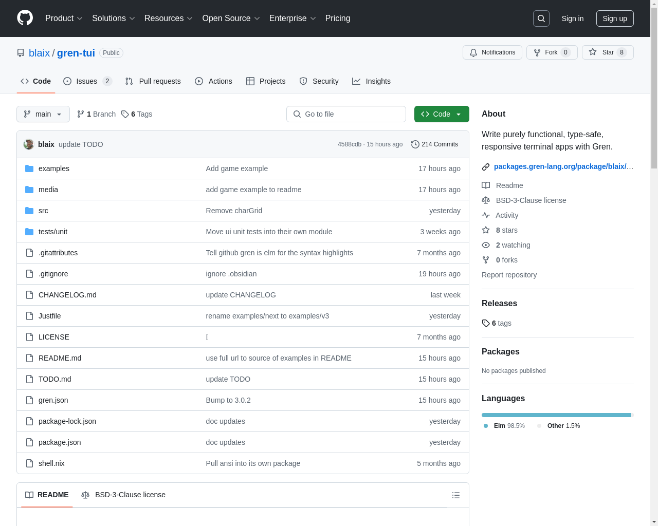Click the branch icon beside 1 Branch
This screenshot has width=658, height=526.
click(x=81, y=114)
